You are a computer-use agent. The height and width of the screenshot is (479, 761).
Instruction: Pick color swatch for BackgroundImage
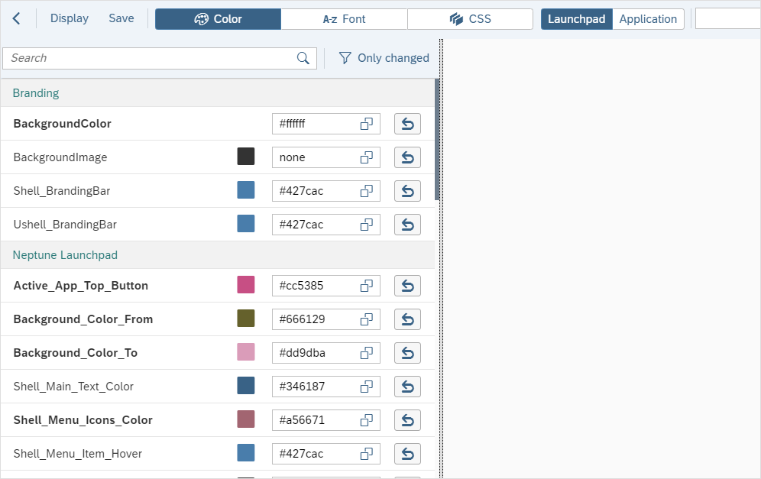pos(245,157)
